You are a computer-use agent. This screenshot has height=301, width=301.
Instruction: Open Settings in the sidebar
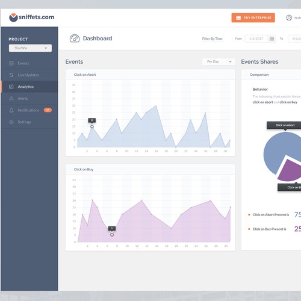coord(29,122)
